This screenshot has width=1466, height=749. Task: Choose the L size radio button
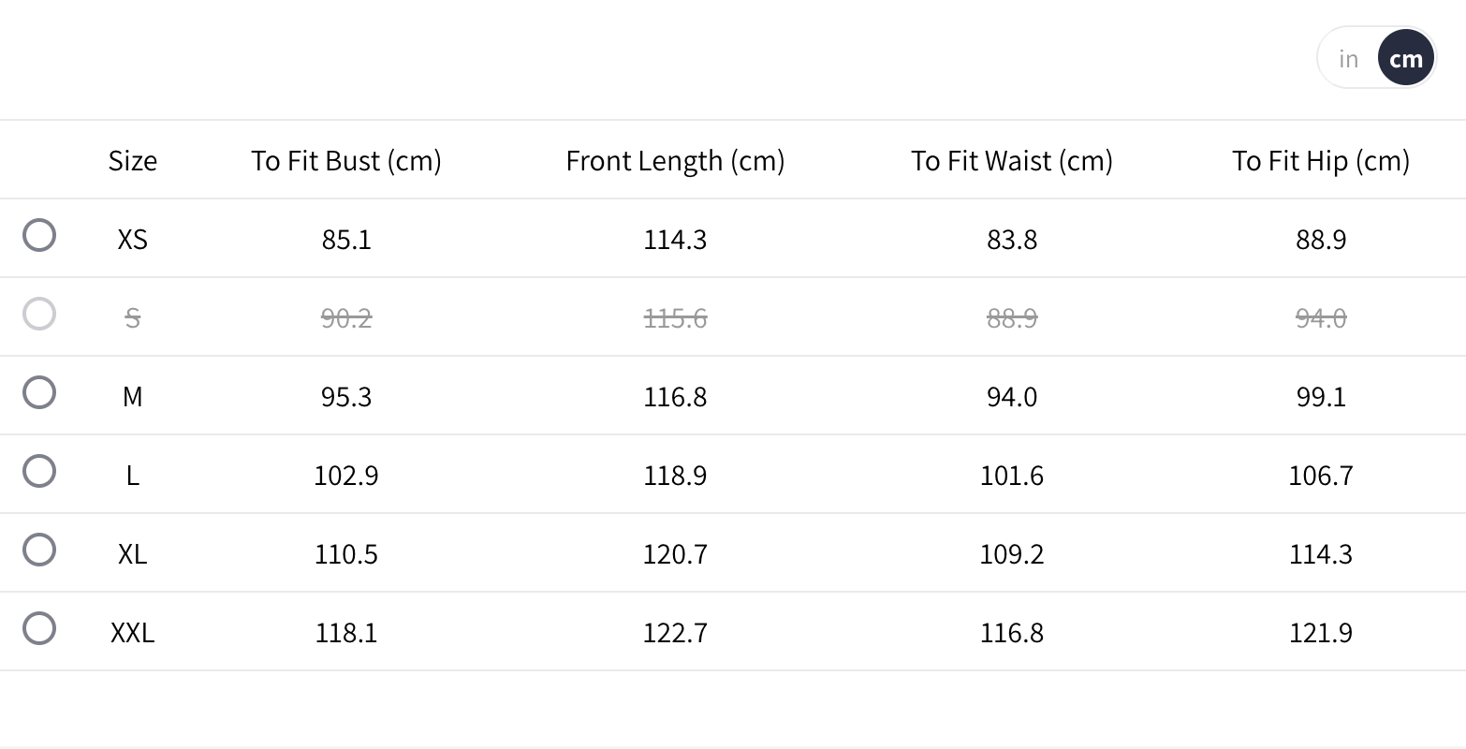coord(39,471)
